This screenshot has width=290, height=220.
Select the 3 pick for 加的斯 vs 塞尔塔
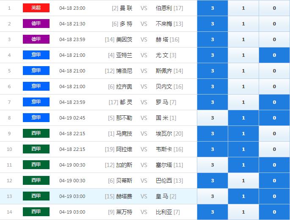(213, 165)
